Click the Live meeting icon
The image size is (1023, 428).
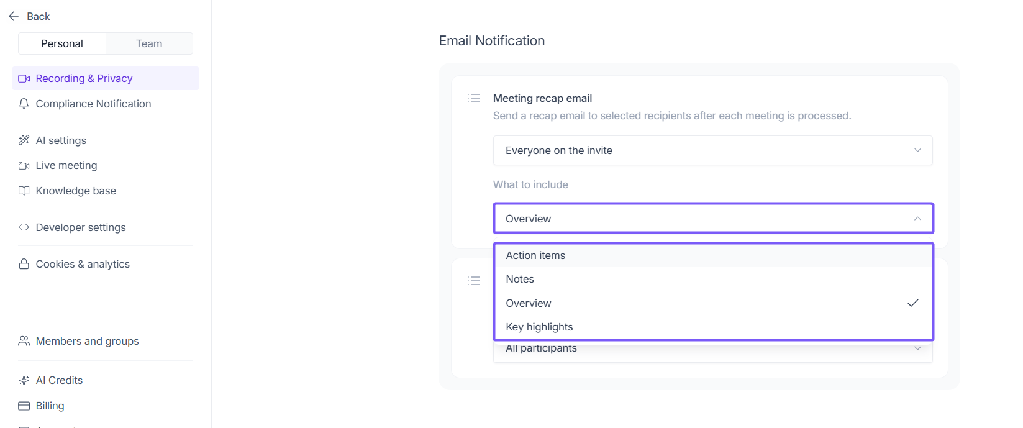[x=24, y=166]
